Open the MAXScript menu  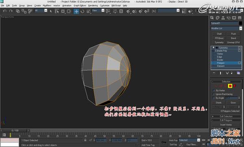(x=116, y=5)
